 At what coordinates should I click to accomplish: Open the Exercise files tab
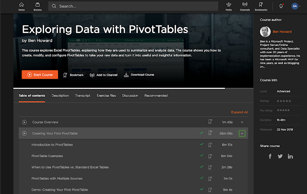tap(106, 96)
